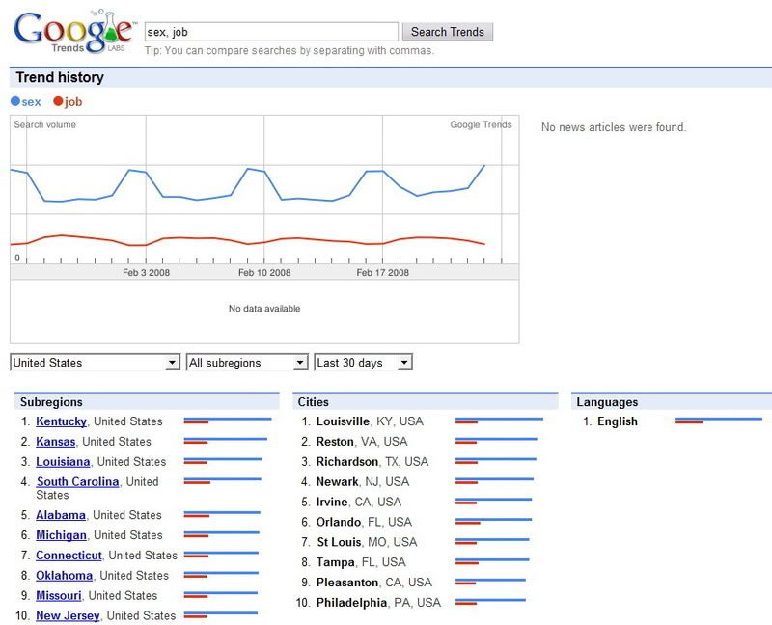772x625 pixels.
Task: Click the Google Trends Labs logo
Action: [x=72, y=33]
